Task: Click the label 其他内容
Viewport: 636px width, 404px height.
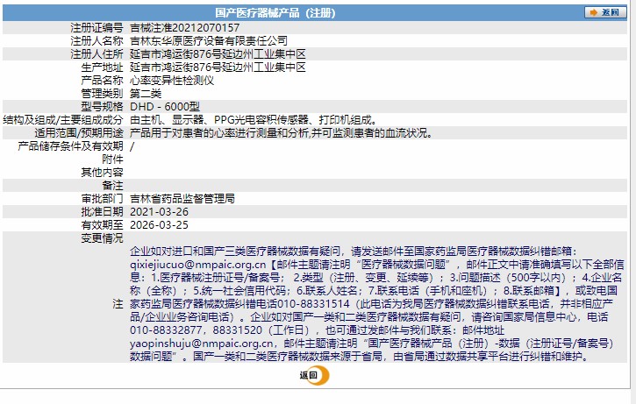Action: (102, 173)
